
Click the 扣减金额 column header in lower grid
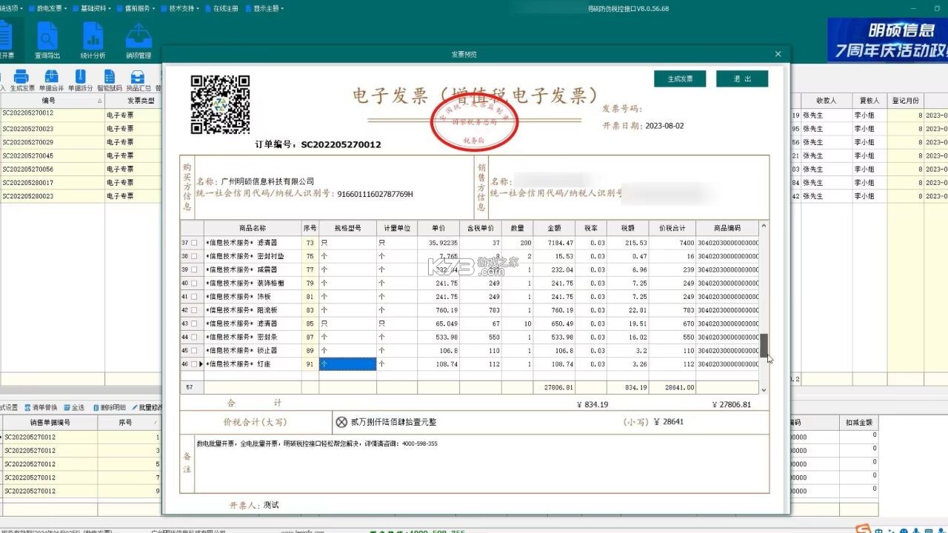tap(859, 422)
